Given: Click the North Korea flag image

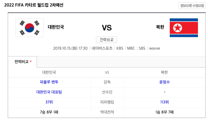Looking at the screenshot, I should [184, 28].
